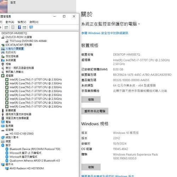Select the Bluetooth category icon in the tree

click(x=3, y=145)
